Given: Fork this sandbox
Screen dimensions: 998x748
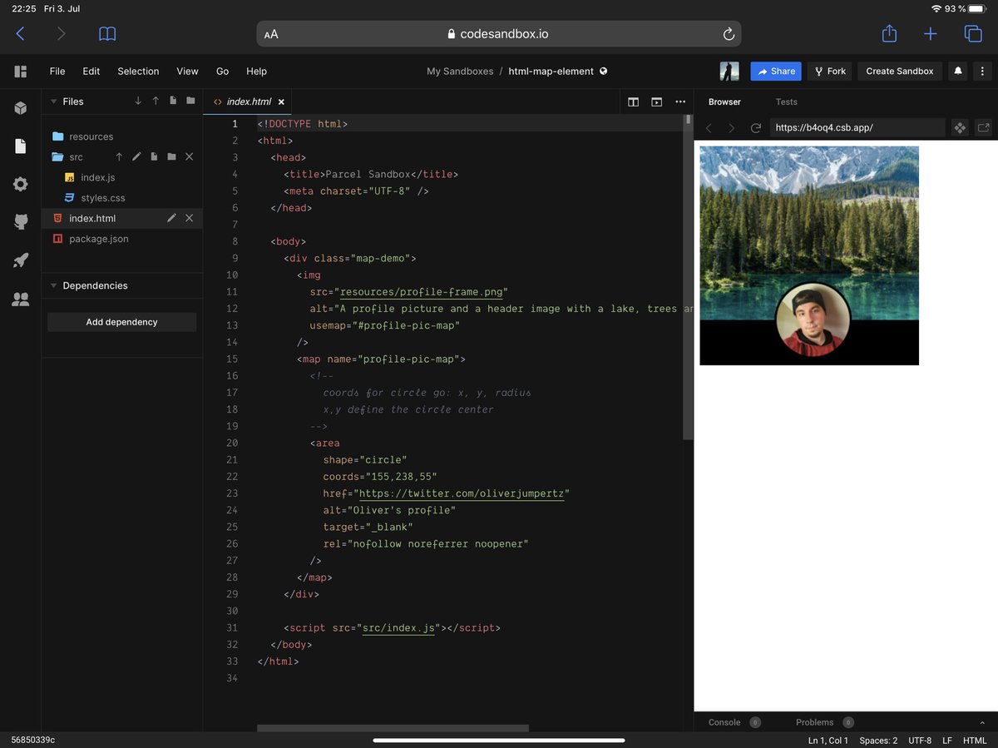Looking at the screenshot, I should (x=829, y=71).
